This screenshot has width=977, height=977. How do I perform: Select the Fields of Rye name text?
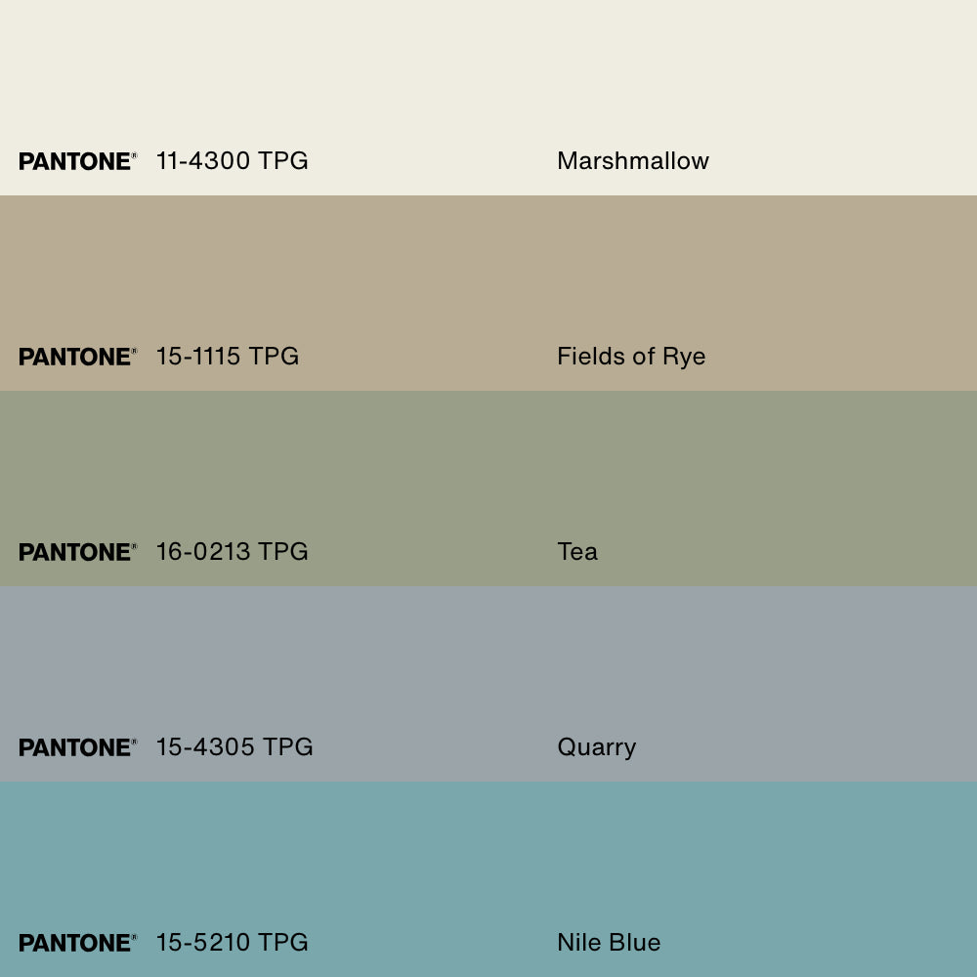coord(631,357)
